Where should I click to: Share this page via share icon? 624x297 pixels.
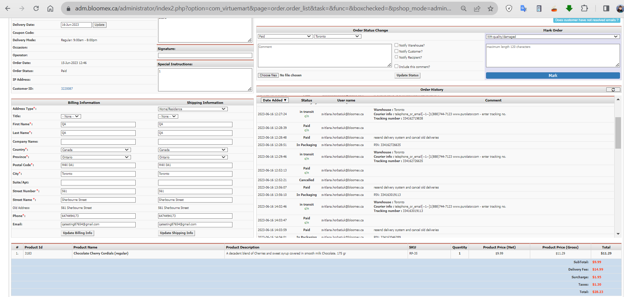point(477,8)
